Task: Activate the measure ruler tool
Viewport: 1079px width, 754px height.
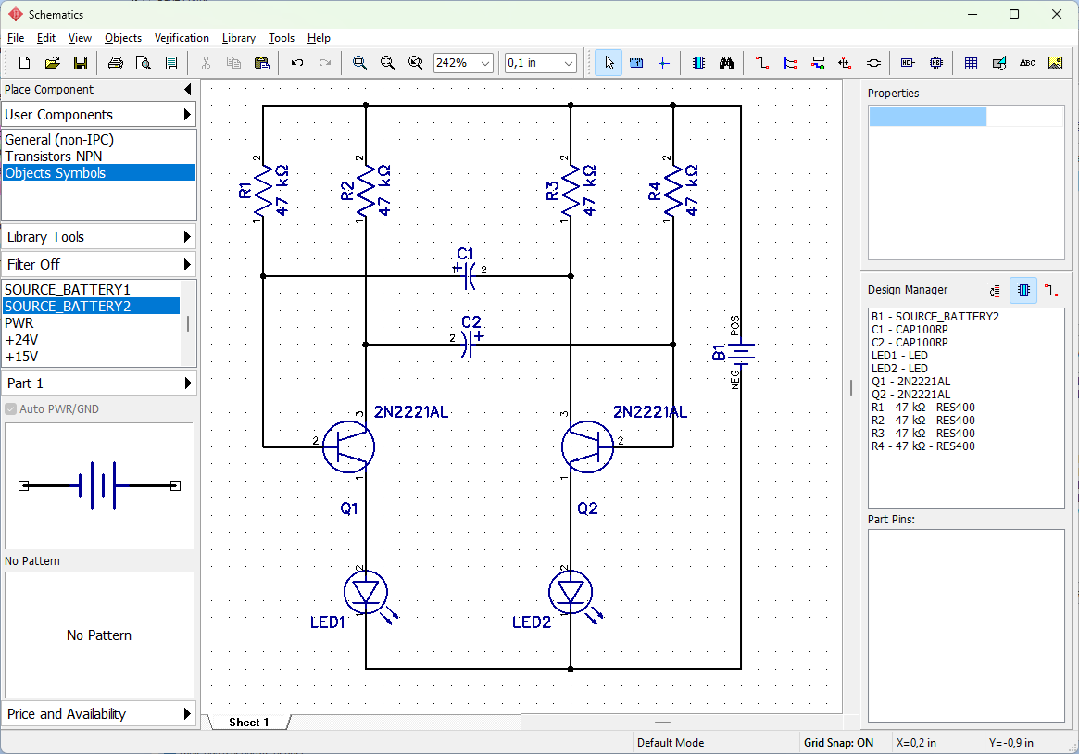Action: [636, 63]
